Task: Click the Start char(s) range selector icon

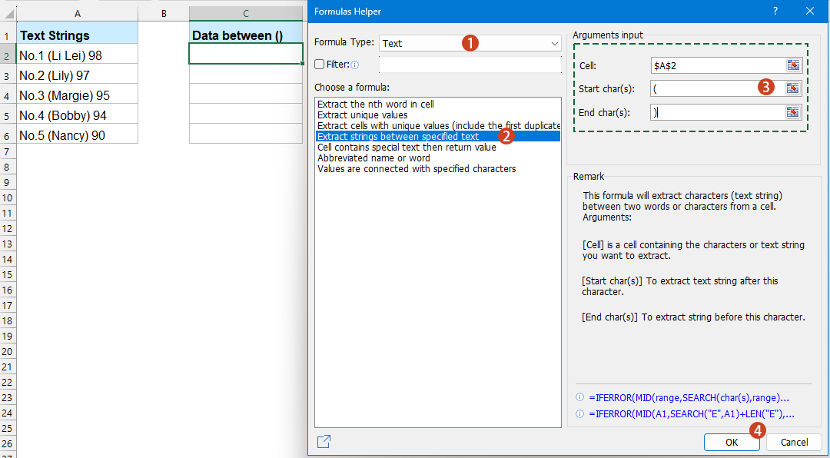Action: (x=792, y=88)
